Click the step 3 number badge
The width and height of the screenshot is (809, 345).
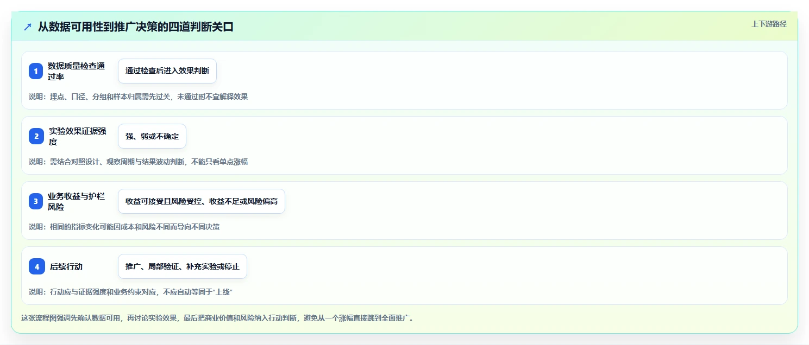[x=36, y=201]
